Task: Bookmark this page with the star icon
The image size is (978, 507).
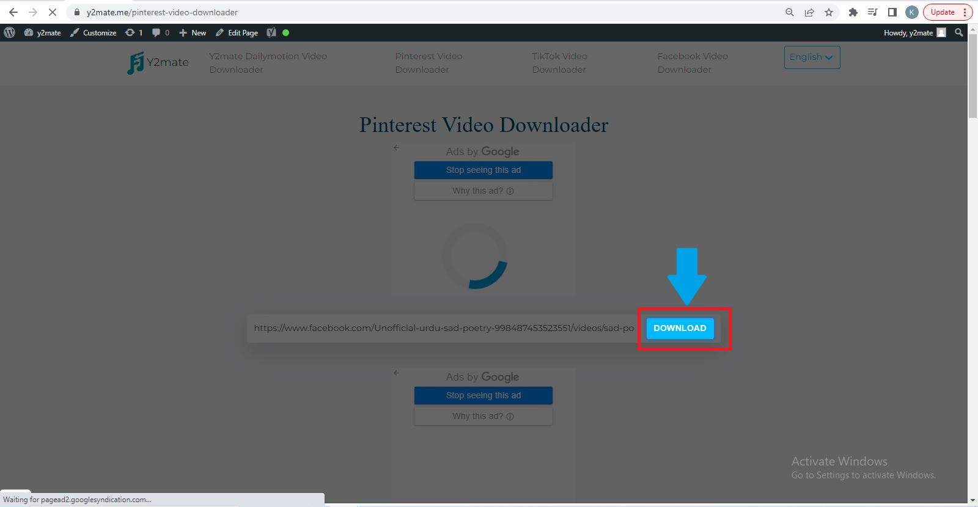Action: click(829, 12)
